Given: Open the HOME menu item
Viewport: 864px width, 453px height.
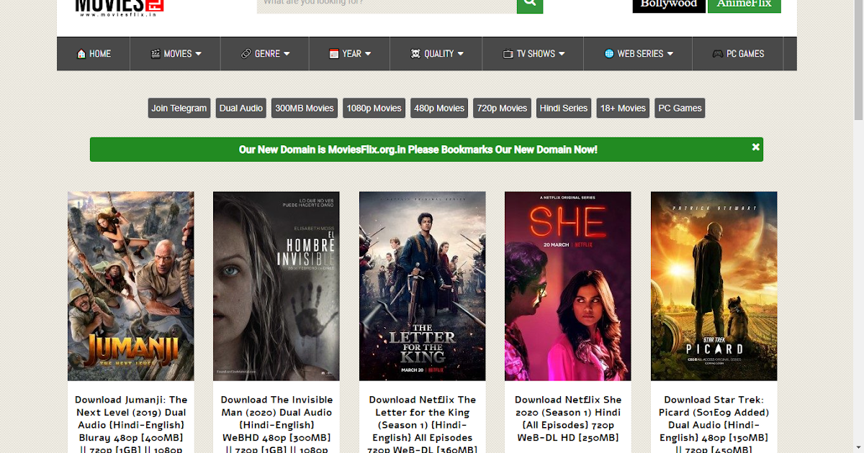Looking at the screenshot, I should pos(94,54).
